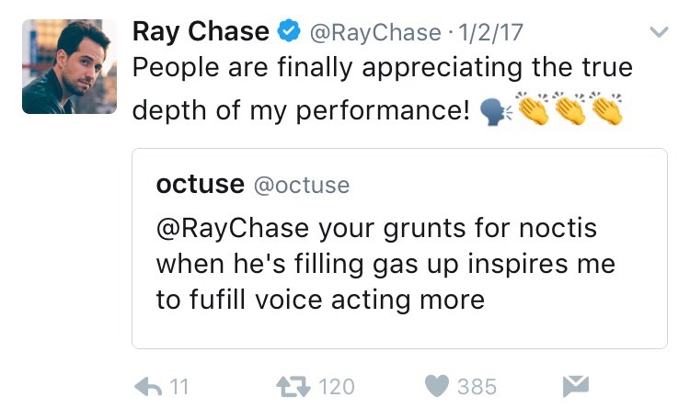Click the 1/2/17 tweet date
Image resolution: width=690 pixels, height=420 pixels.
point(491,33)
